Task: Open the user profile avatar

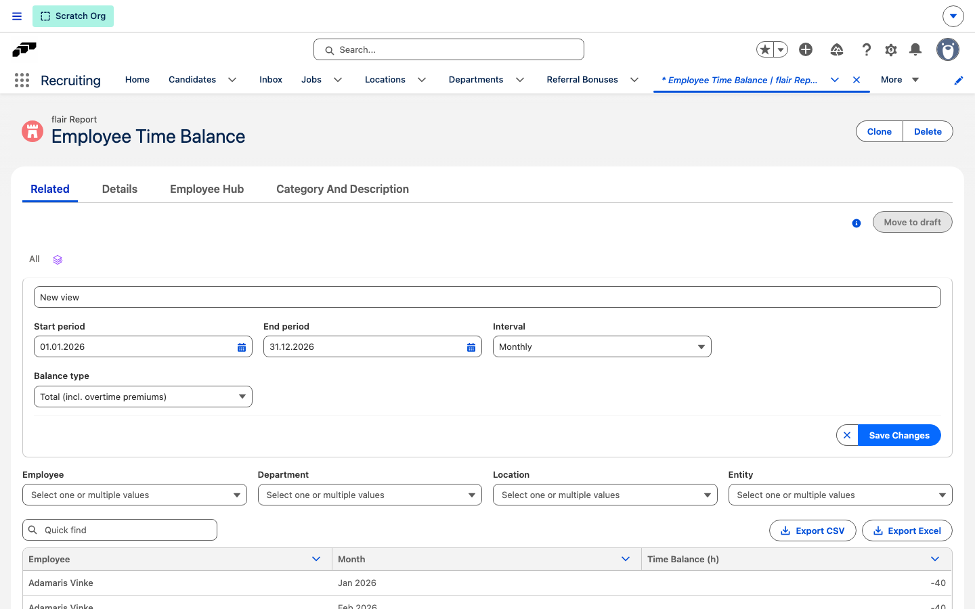Action: pos(948,49)
